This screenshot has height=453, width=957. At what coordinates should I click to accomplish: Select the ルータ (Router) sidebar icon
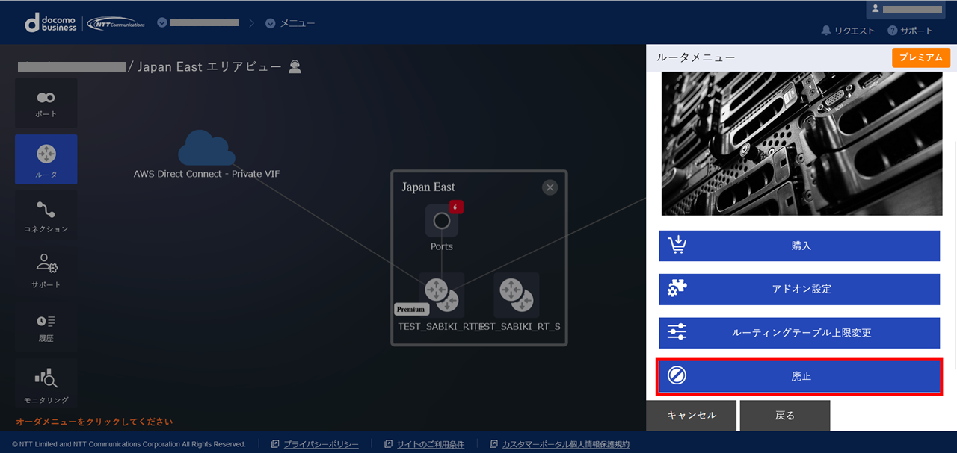click(46, 159)
